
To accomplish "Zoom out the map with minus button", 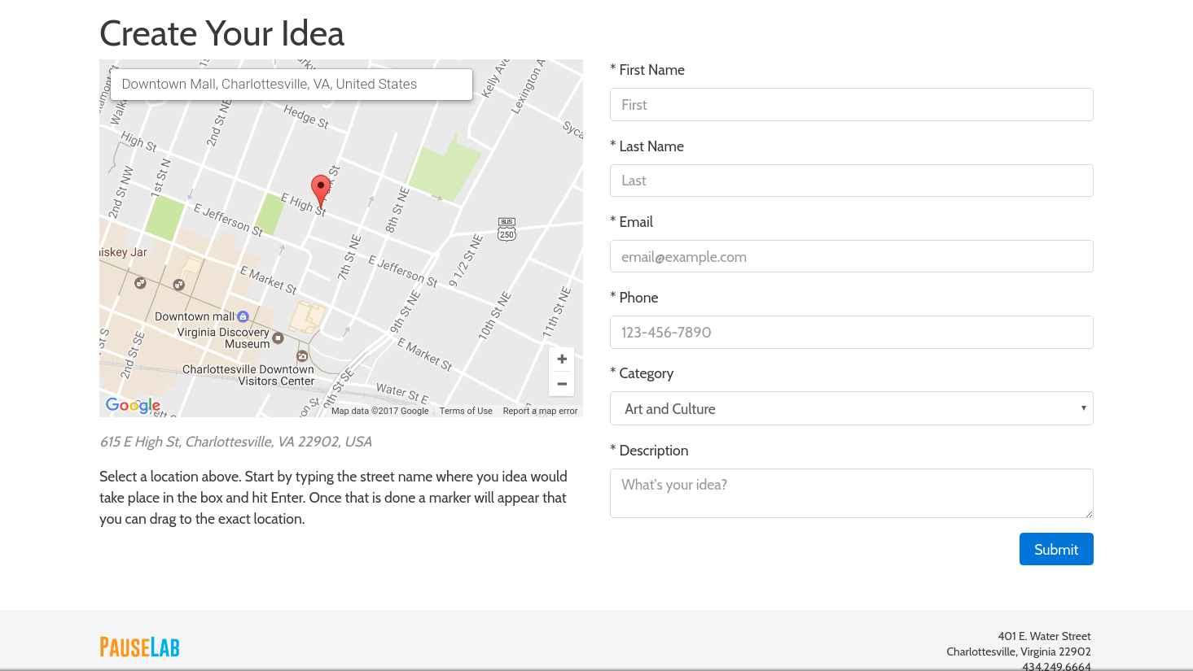I will coord(562,384).
